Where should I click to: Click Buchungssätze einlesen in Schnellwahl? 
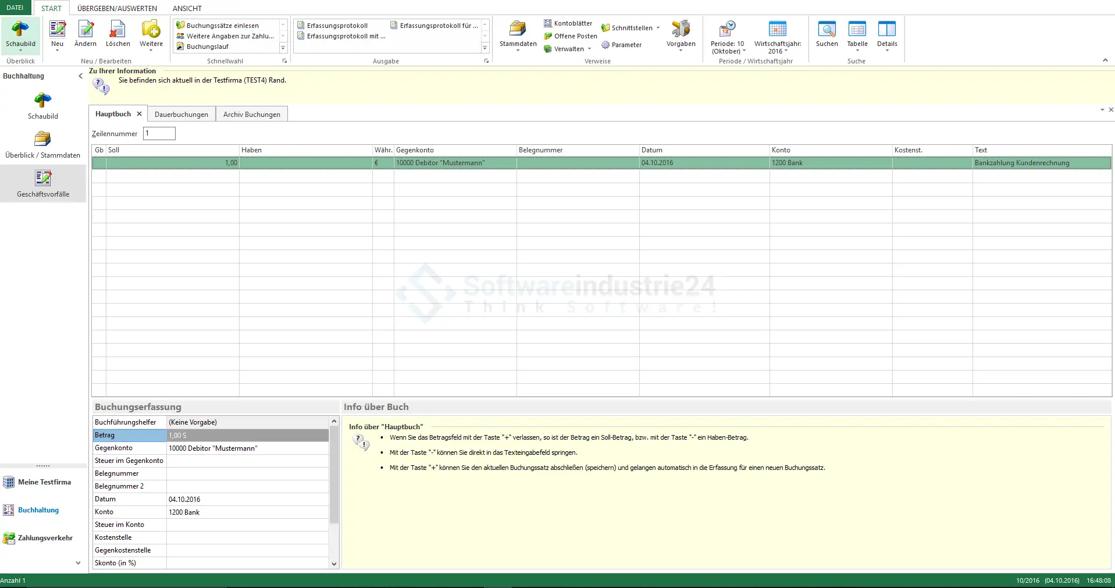[x=222, y=26]
